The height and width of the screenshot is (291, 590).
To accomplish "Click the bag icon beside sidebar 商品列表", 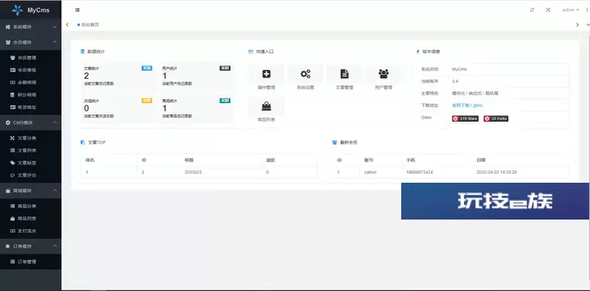I will tap(13, 219).
